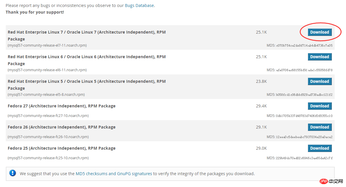Viewport: 346px width, 187px height.
Task: Select filename mysql57-community-release-el6-11.noarch.rpm
Action: click(47, 70)
